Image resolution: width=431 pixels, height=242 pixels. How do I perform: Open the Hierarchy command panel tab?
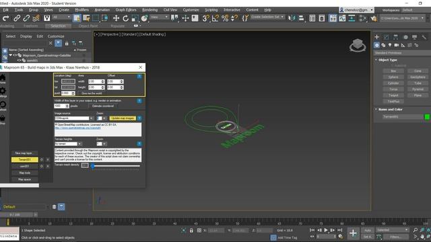point(395,37)
